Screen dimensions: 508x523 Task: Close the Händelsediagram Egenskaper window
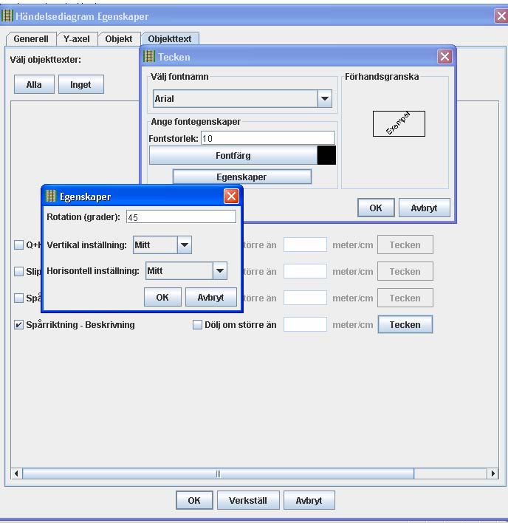[x=501, y=16]
